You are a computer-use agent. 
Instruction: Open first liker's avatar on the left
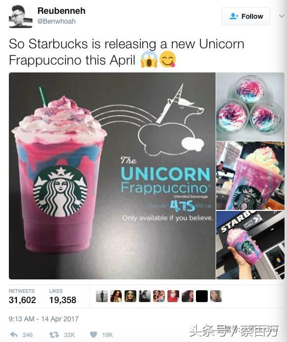coord(102,296)
